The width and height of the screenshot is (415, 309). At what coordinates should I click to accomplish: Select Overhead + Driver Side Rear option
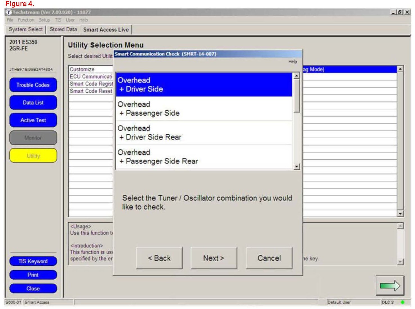coord(204,133)
